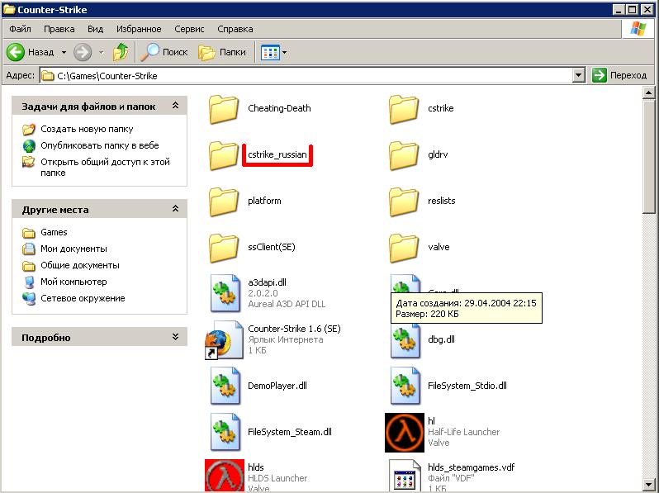Click the vertical scrollbar thumb

click(648, 156)
